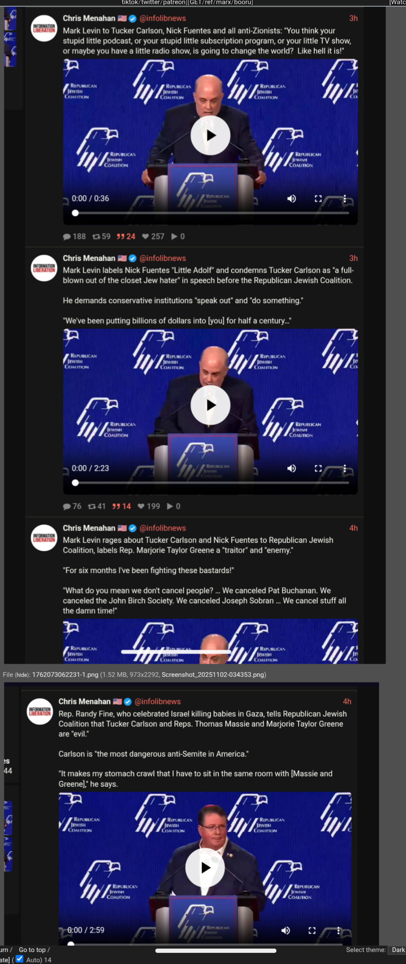406x964 pixels.
Task: Open the Select theme dropdown showing Dark
Action: (398, 949)
